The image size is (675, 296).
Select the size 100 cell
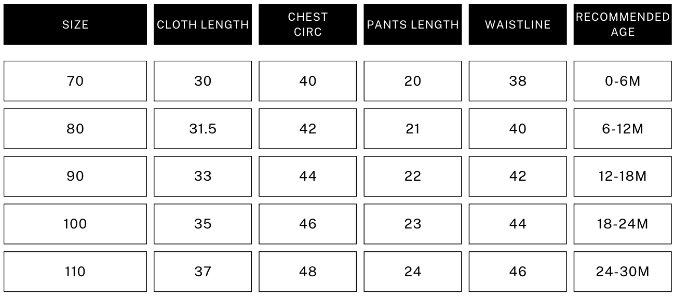75,224
